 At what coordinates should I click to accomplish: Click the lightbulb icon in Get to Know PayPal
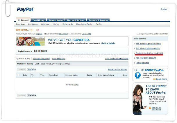138,75
